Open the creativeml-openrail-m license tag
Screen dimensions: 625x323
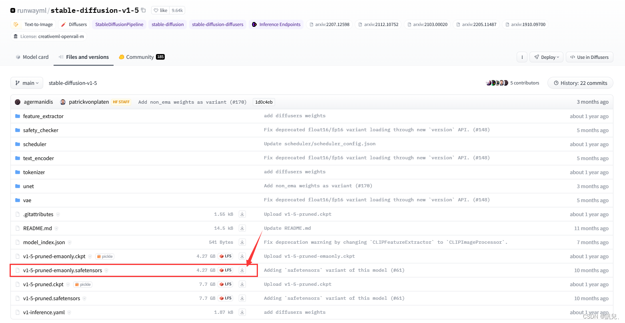pos(49,36)
